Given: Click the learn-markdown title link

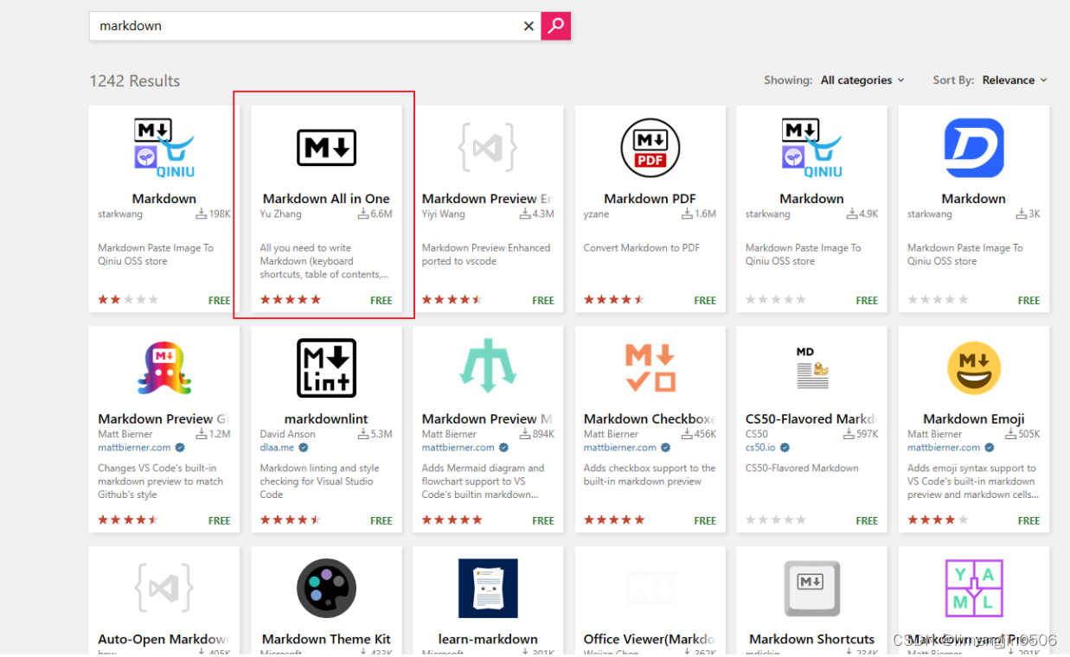Looking at the screenshot, I should pyautogui.click(x=488, y=639).
